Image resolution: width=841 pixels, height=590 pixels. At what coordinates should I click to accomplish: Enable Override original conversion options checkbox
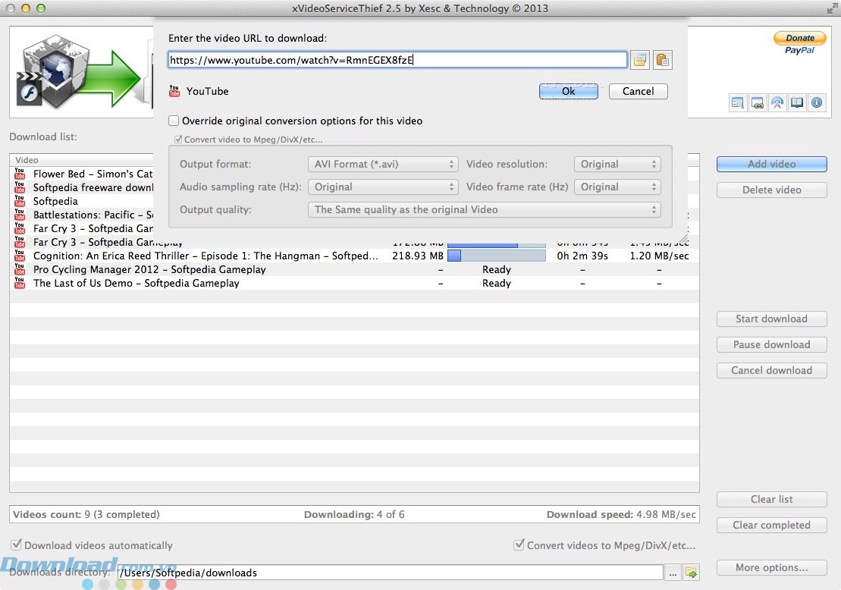pyautogui.click(x=174, y=121)
